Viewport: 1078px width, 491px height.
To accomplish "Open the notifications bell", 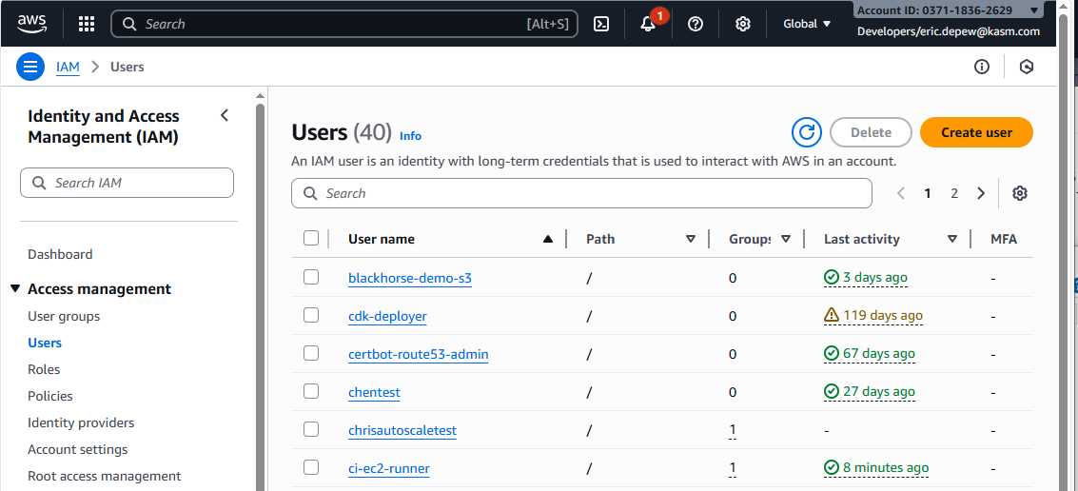I will click(x=649, y=24).
